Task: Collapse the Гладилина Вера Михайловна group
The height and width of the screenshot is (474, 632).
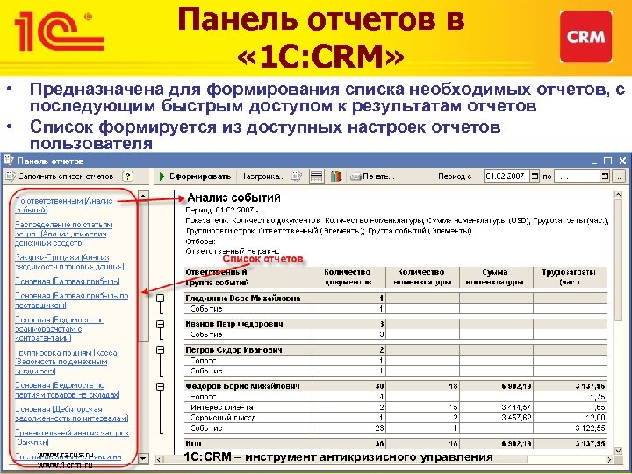Action: click(x=161, y=298)
